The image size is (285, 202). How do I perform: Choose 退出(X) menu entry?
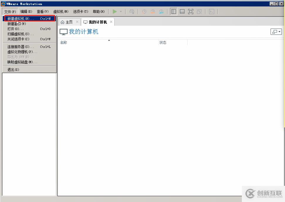(29, 70)
